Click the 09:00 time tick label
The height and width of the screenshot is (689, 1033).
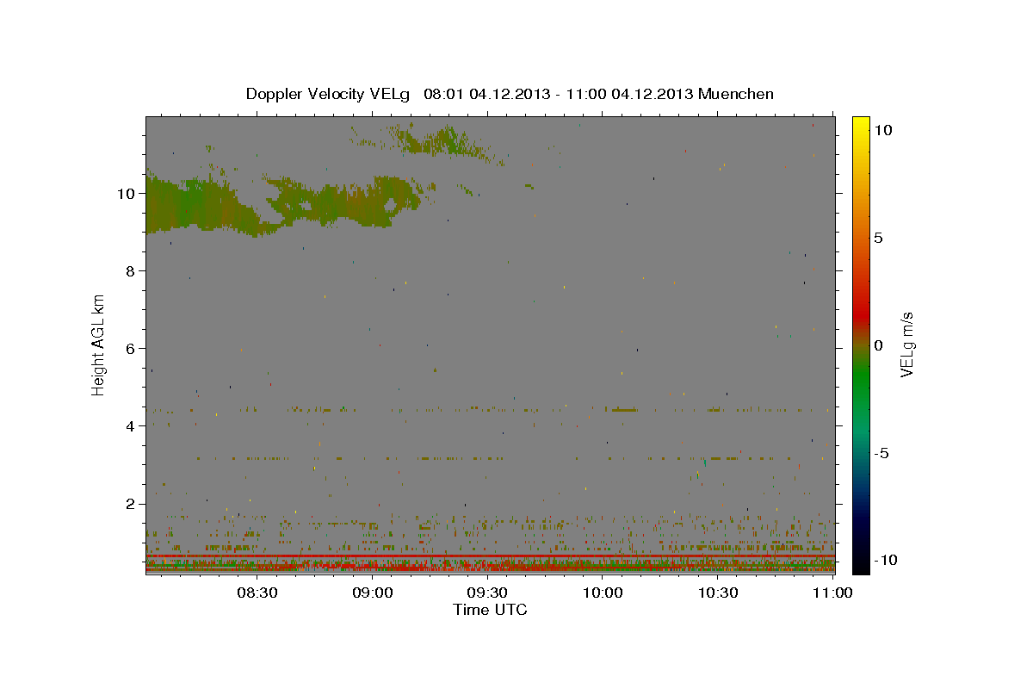tap(372, 593)
